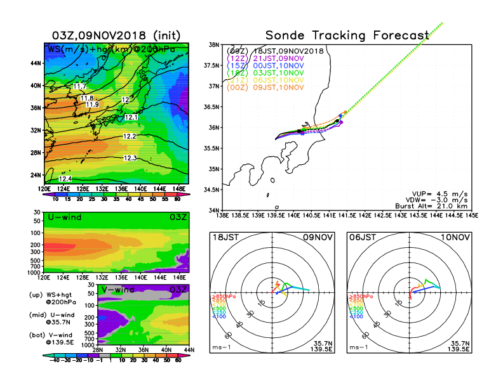This screenshot has width=503, height=388.
Task: Click the '(up) WS+hgt @200hPa' note
Action: point(53,299)
